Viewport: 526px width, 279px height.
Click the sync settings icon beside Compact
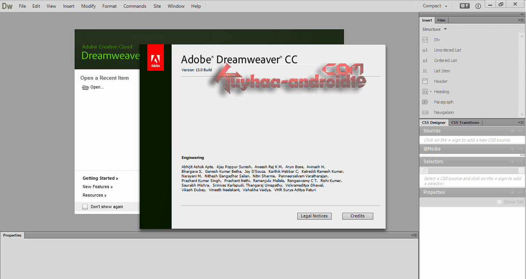(x=464, y=6)
